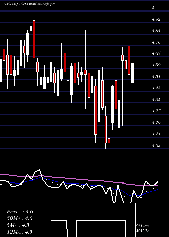
Task: Click the NASDAQ TSHA mail.munafa.pro chart title
Action: pos(29,4)
